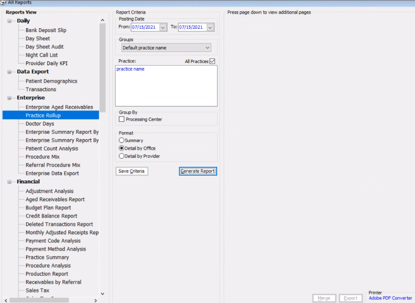The width and height of the screenshot is (415, 303).
Task: Open Patient Demographics export
Action: coord(52,81)
